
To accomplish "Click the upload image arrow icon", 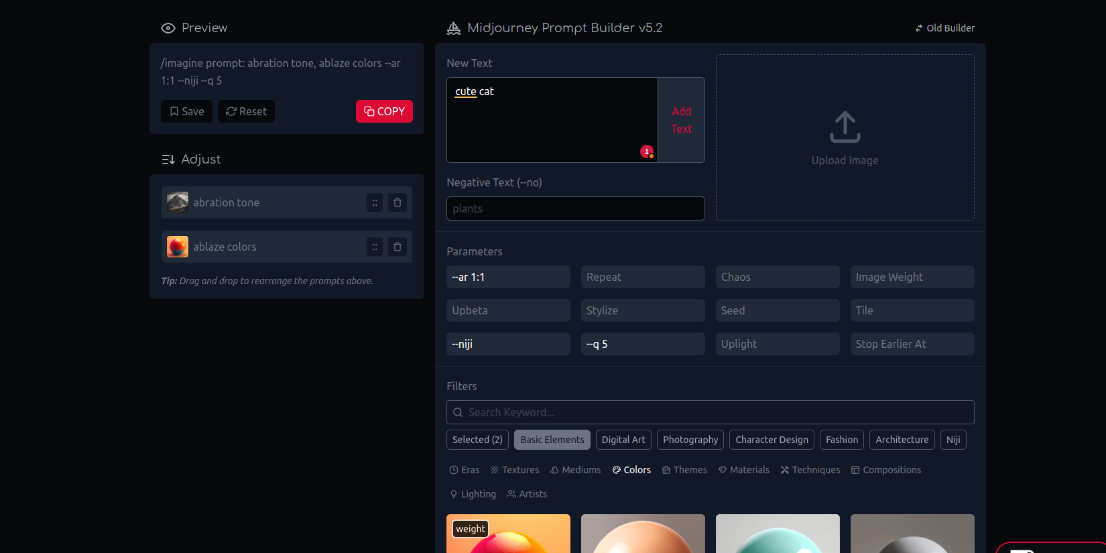I will pyautogui.click(x=845, y=127).
